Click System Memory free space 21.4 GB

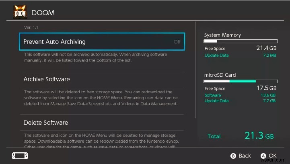(x=266, y=48)
